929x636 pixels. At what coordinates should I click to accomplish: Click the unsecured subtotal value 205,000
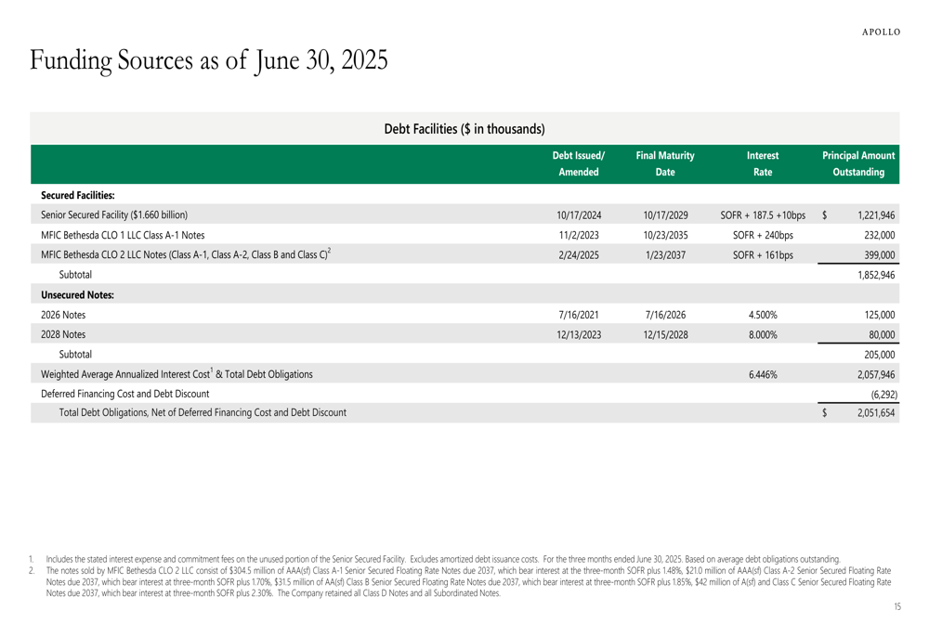click(x=879, y=355)
